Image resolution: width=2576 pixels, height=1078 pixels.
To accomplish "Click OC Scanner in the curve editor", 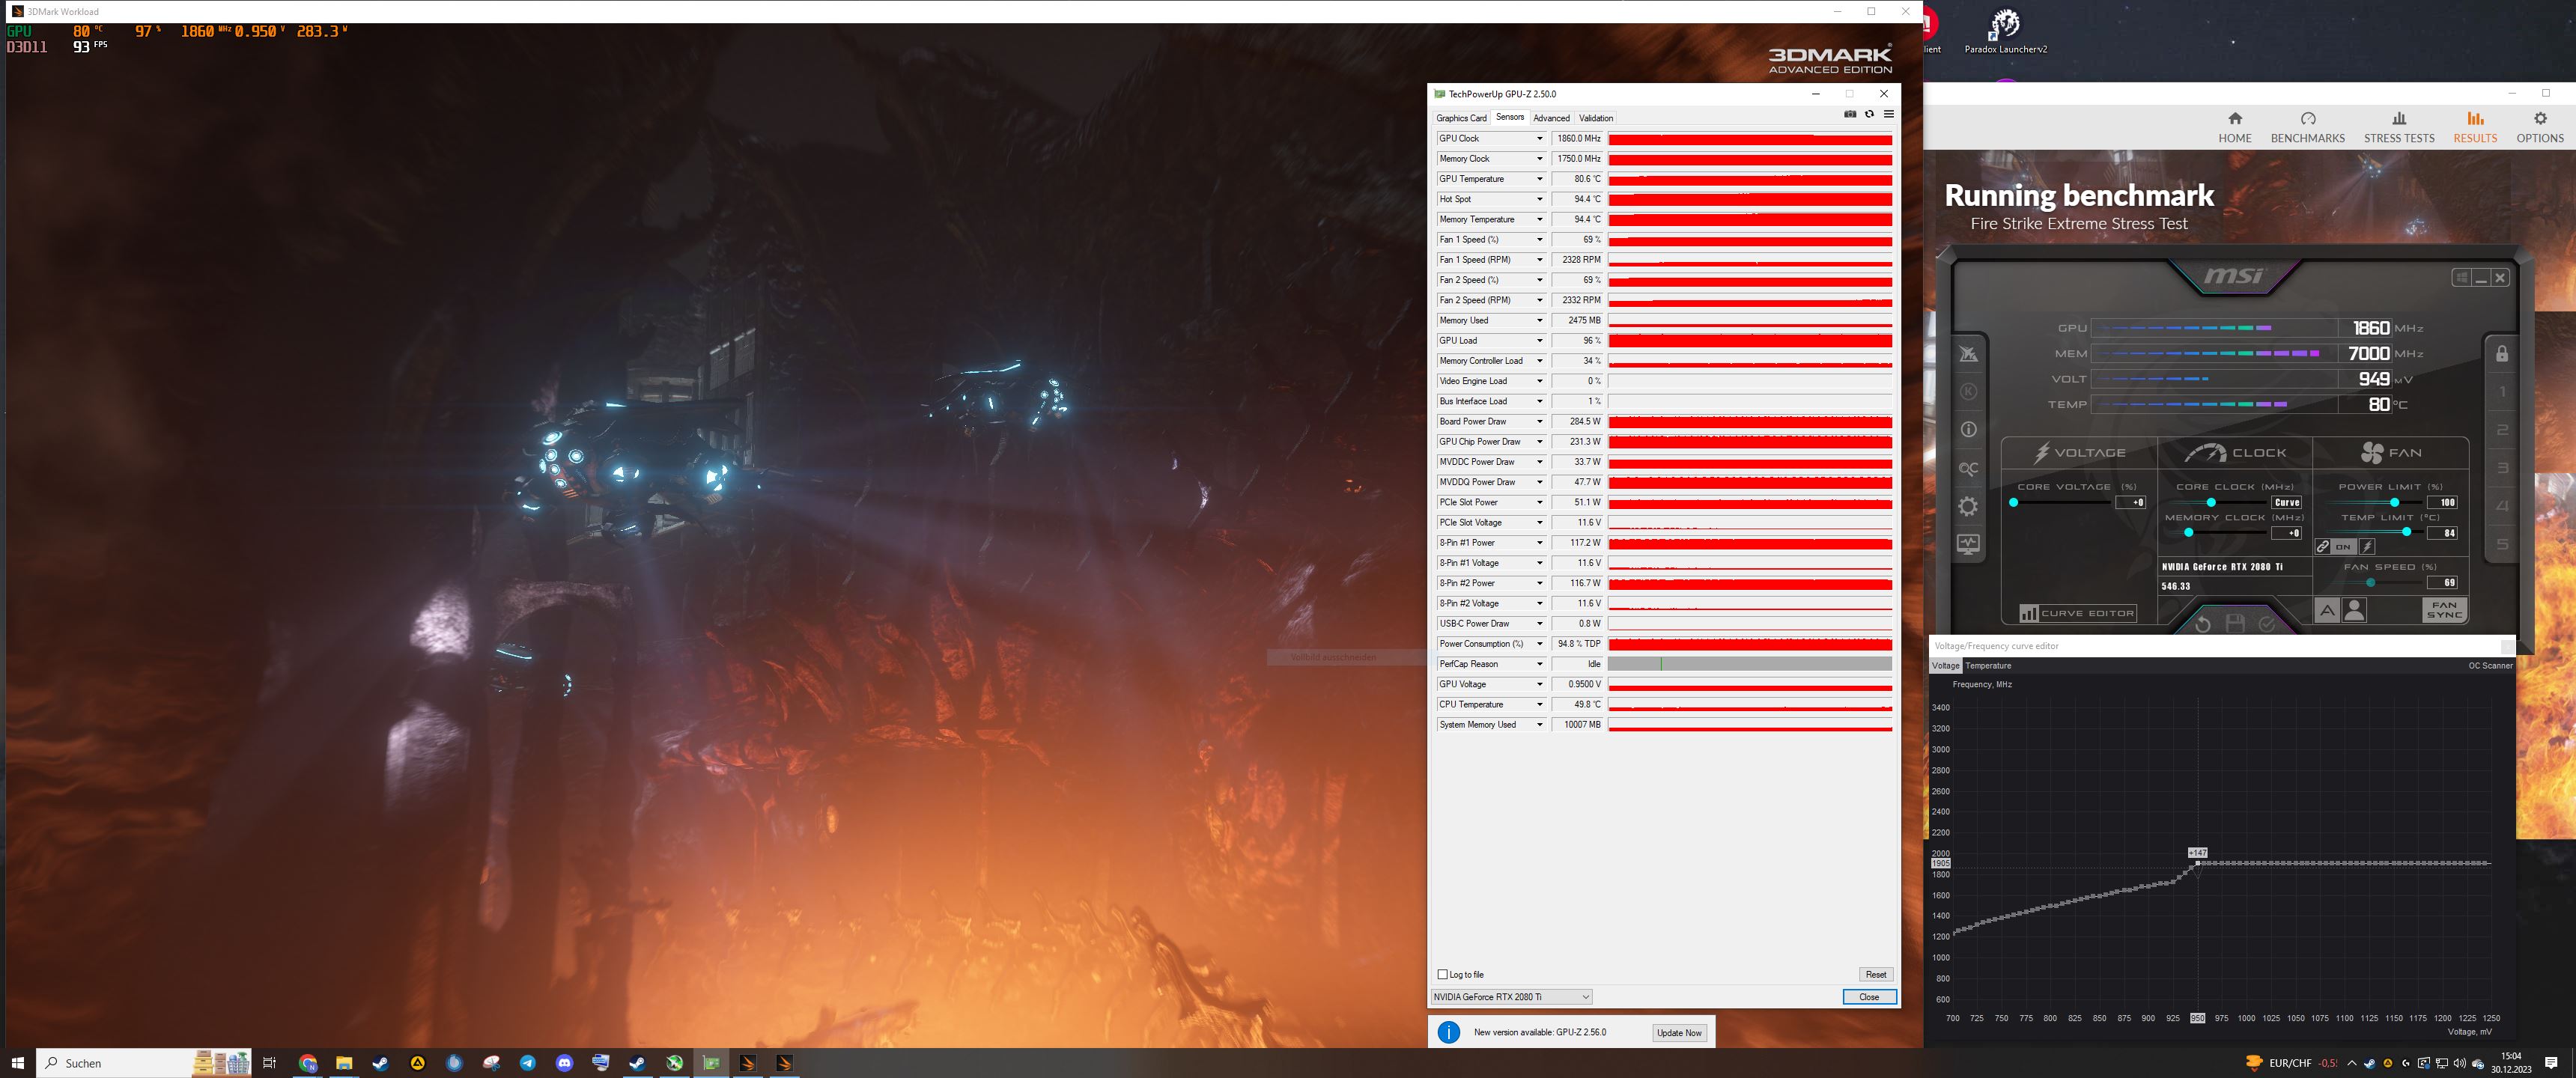I will click(x=2490, y=666).
